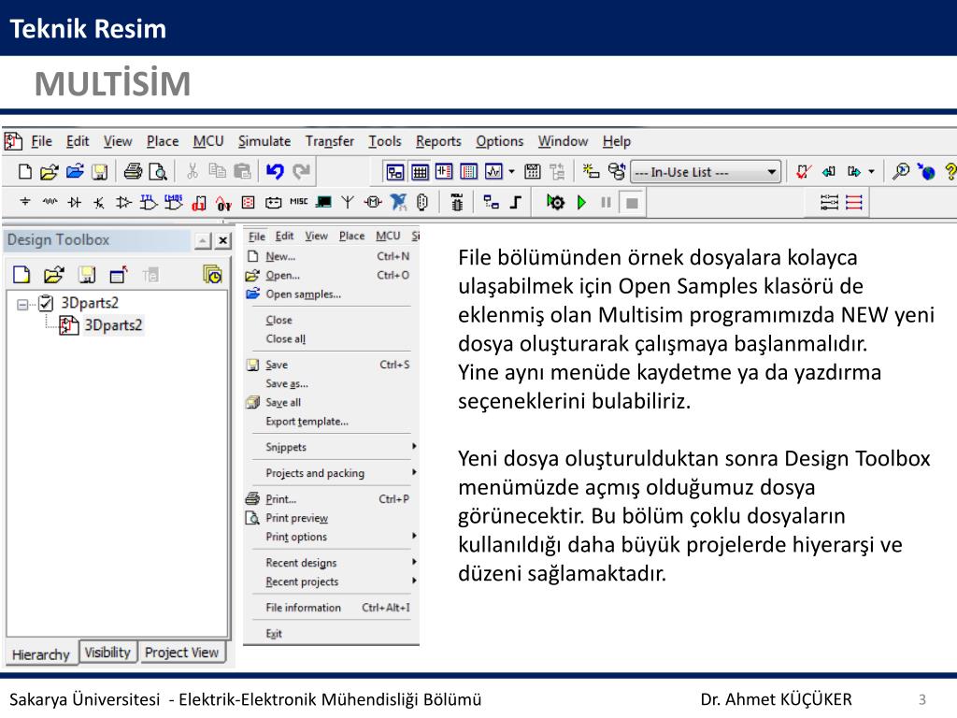957x718 pixels.
Task: Click the close design icon in Design Toolbox
Action: [119, 275]
